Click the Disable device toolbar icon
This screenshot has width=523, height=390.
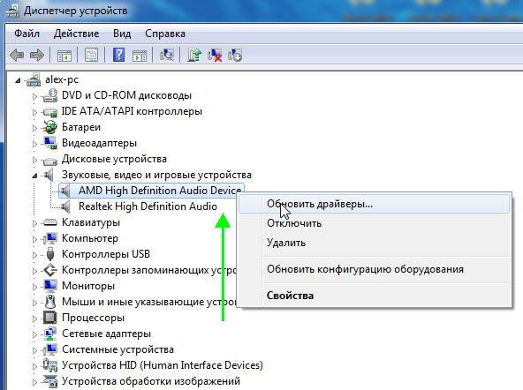pos(235,55)
